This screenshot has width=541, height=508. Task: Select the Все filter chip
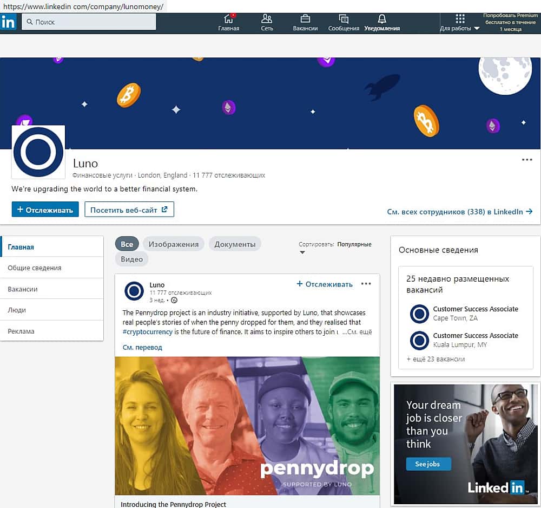tap(127, 244)
